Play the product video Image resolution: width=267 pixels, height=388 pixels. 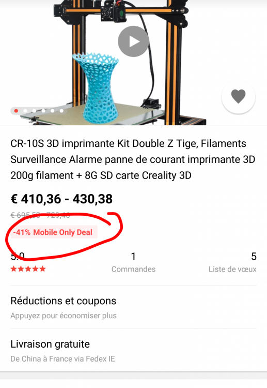point(133,41)
